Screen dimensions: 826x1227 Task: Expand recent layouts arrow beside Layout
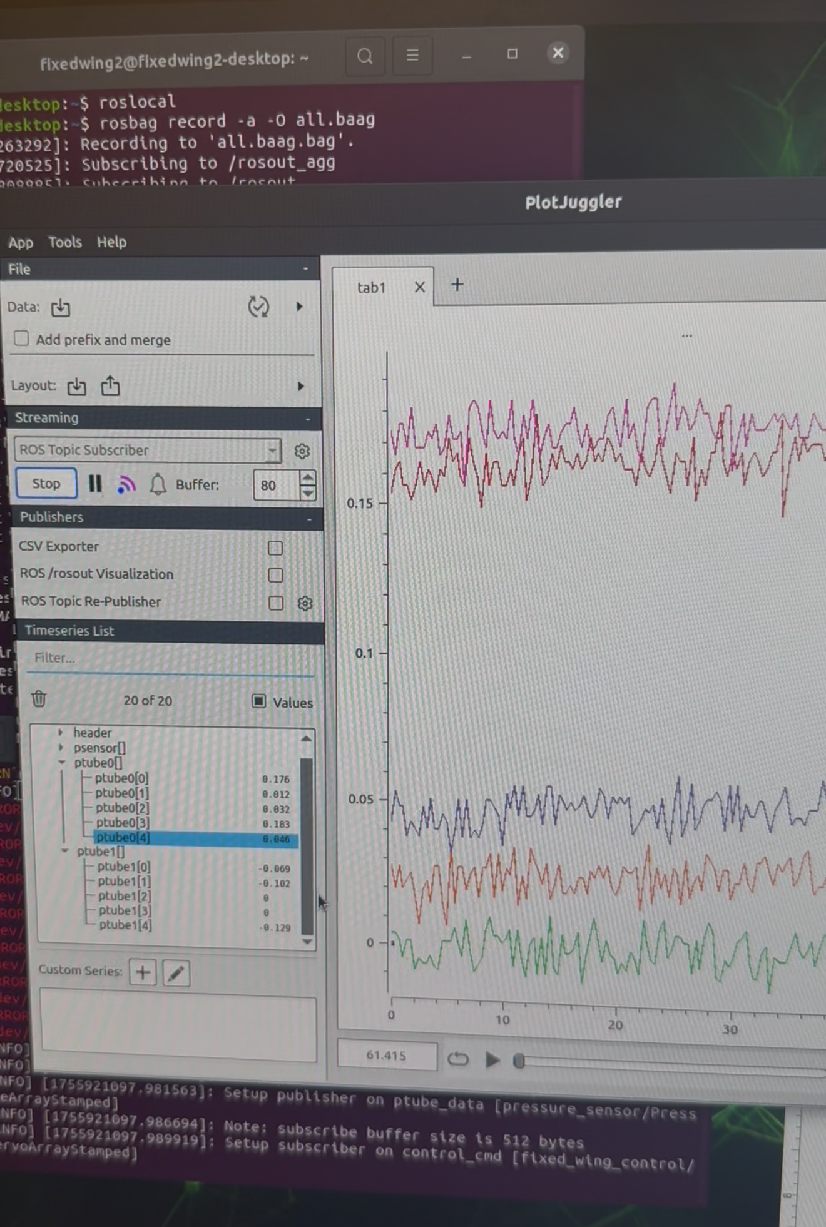[x=301, y=386]
